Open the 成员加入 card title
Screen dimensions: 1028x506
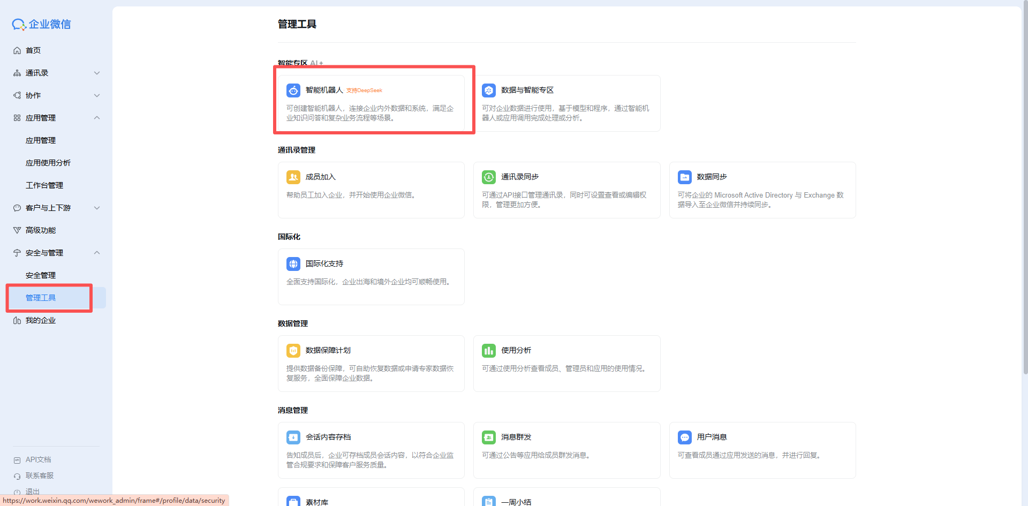(321, 177)
